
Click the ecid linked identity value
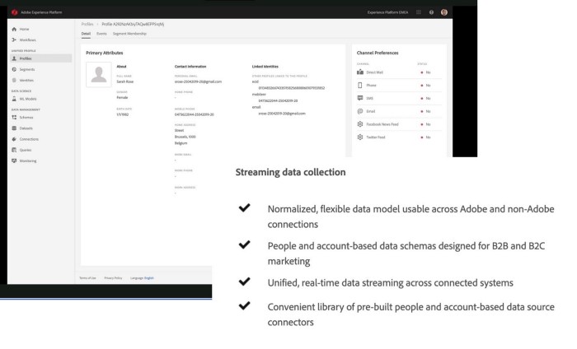pyautogui.click(x=292, y=88)
